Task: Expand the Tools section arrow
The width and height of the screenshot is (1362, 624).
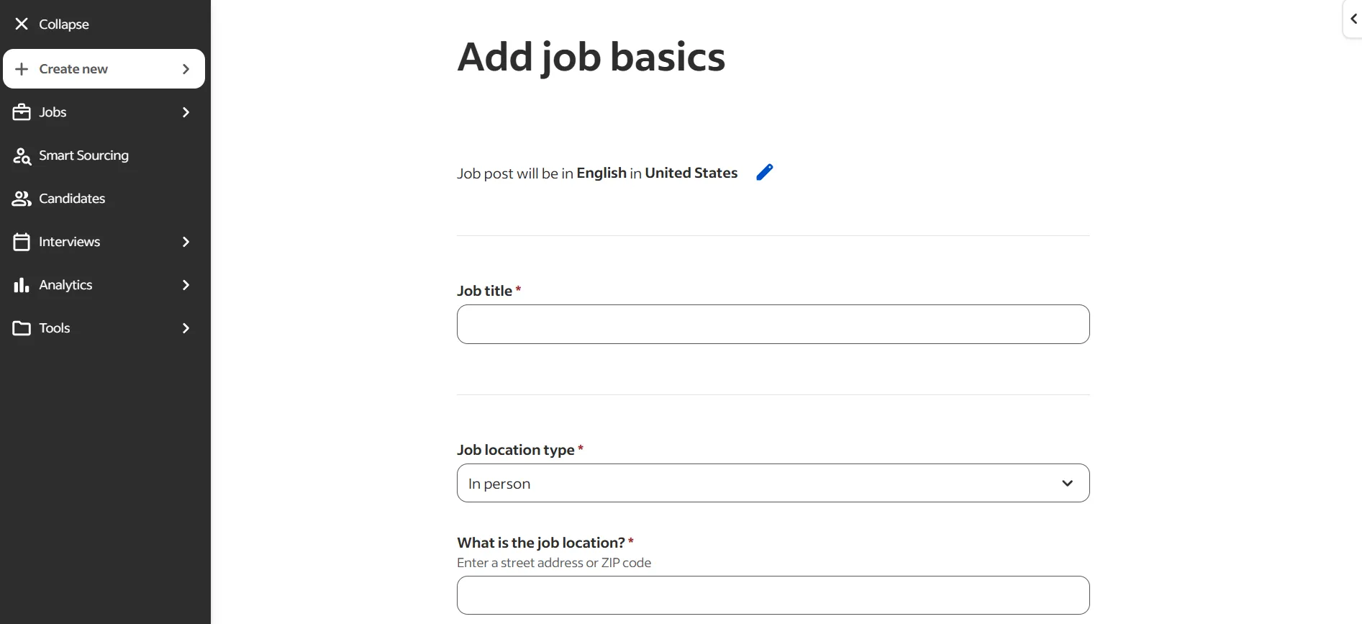Action: pos(186,328)
